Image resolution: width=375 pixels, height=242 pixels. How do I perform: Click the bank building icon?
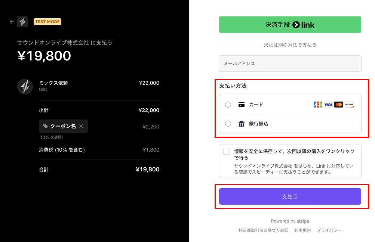pos(242,124)
